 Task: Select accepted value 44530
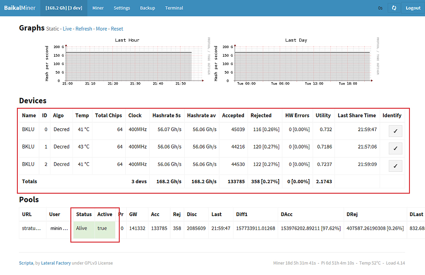point(238,164)
